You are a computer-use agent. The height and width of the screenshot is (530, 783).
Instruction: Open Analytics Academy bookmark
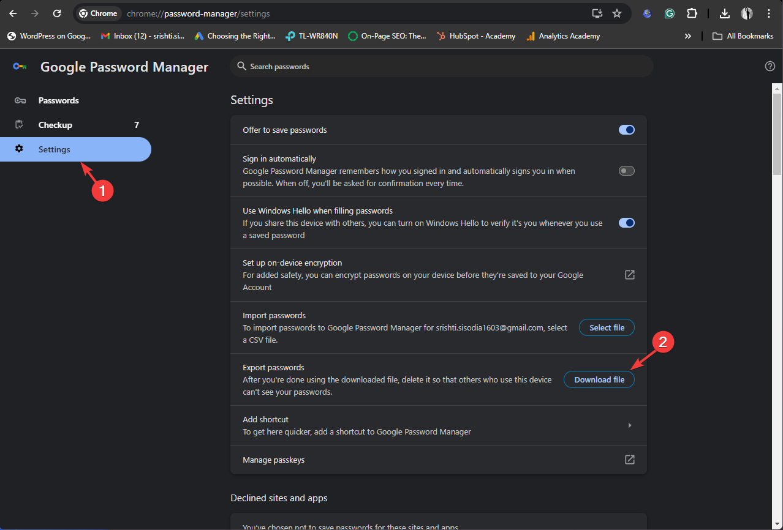point(563,36)
